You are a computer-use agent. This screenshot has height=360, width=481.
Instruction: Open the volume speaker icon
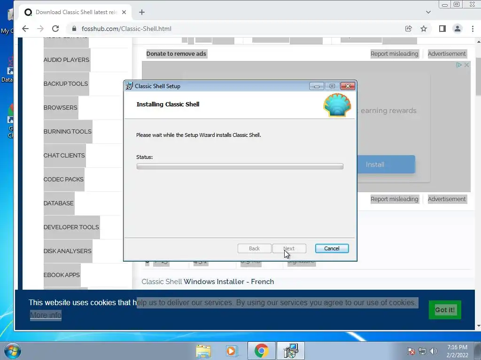click(x=434, y=351)
